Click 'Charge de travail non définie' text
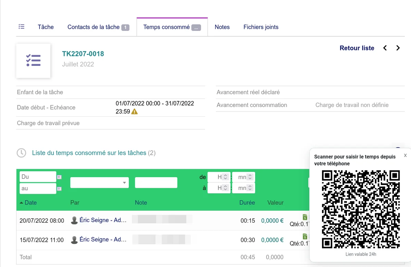This screenshot has height=267, width=411. 352,105
